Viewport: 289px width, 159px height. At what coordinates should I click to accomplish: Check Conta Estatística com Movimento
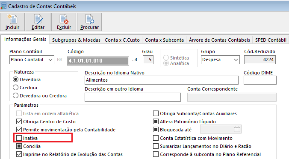[x=156, y=138]
